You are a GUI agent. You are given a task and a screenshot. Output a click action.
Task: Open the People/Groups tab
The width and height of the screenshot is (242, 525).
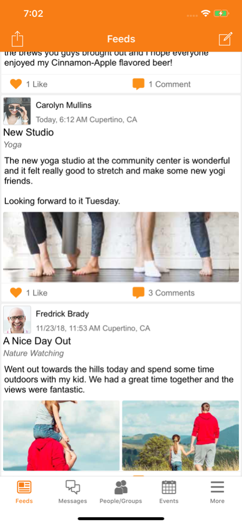click(121, 492)
